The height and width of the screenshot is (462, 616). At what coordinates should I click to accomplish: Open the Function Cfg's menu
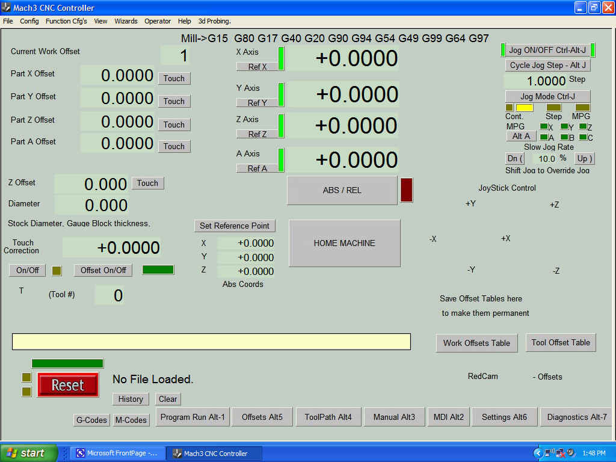[x=66, y=21]
